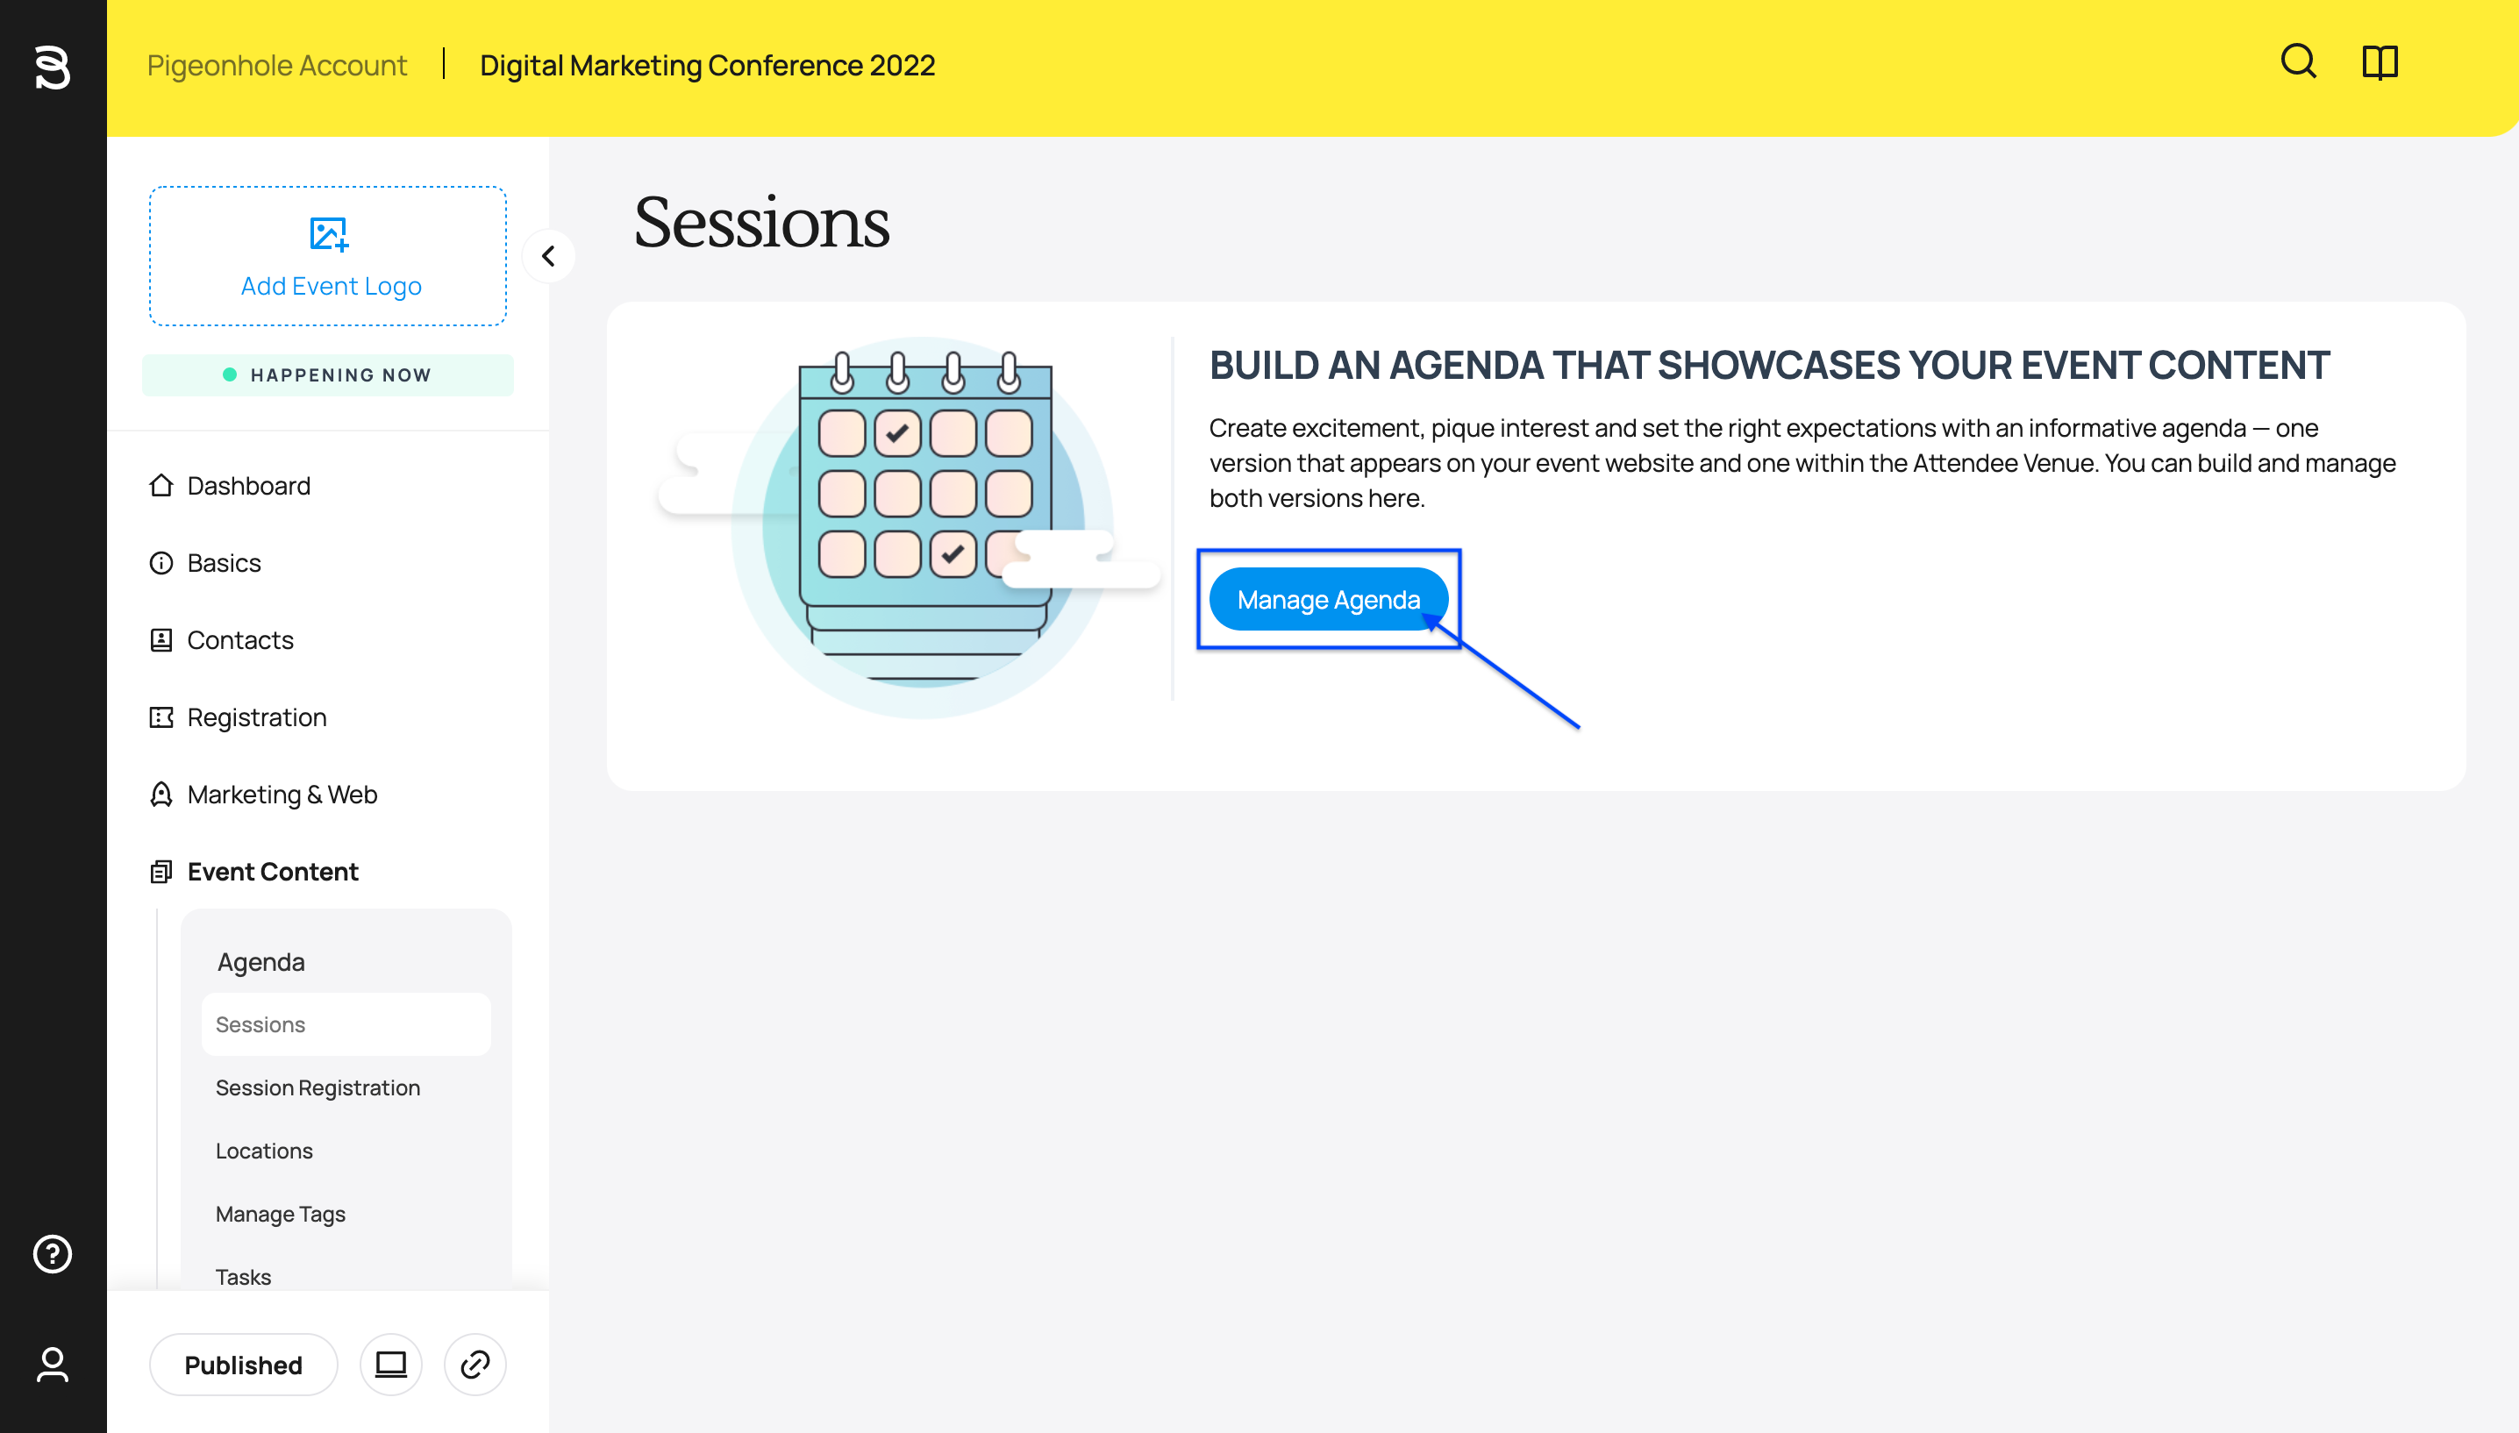Copy event link via chain icon
Screen dimensions: 2519x1433
(475, 1365)
